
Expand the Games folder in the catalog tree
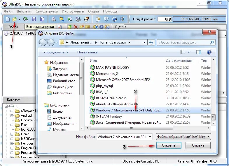click(x=12, y=134)
